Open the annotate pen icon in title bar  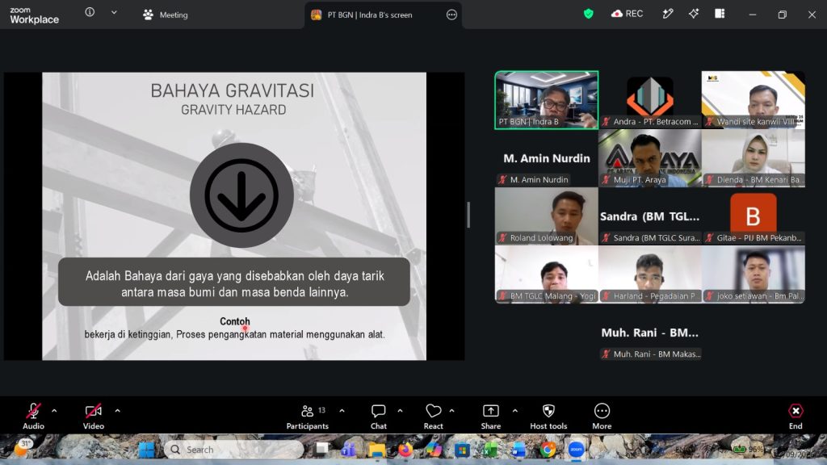pos(668,14)
